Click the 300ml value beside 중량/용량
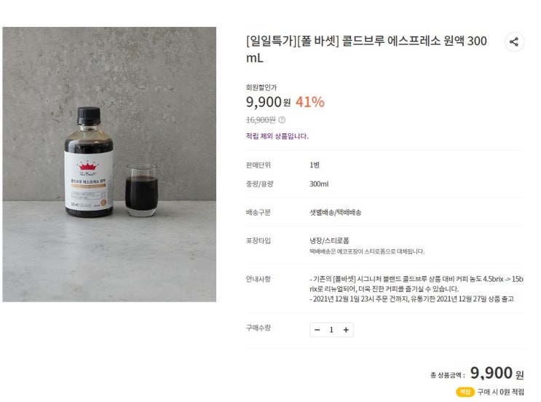 point(319,184)
